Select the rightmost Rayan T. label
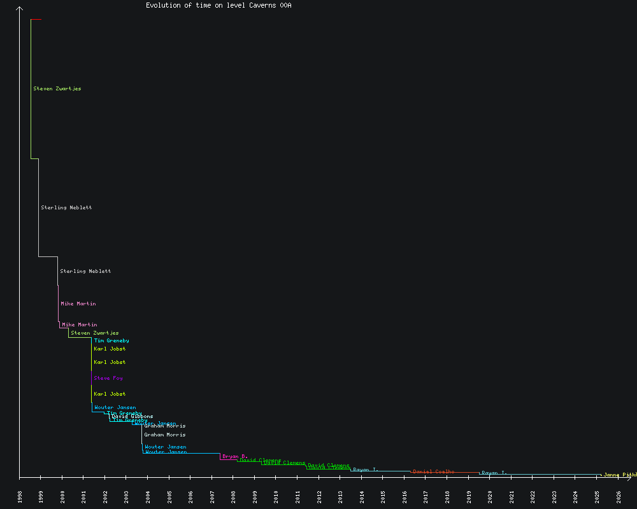Viewport: 637px width, 509px height. (x=494, y=473)
